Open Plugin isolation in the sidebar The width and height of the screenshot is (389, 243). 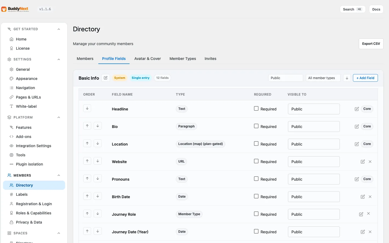click(x=34, y=164)
